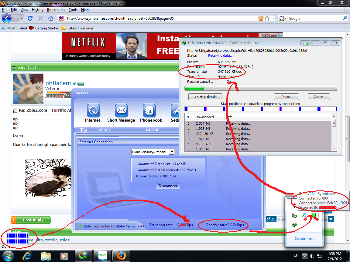The width and height of the screenshot is (350, 262).
Task: Select connection row 0 with 2.307 MB
Action: tap(258, 123)
